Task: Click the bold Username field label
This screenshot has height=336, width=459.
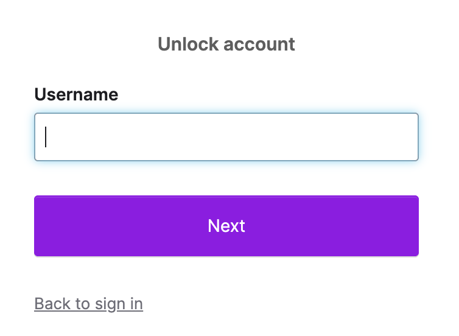Action: [x=76, y=94]
